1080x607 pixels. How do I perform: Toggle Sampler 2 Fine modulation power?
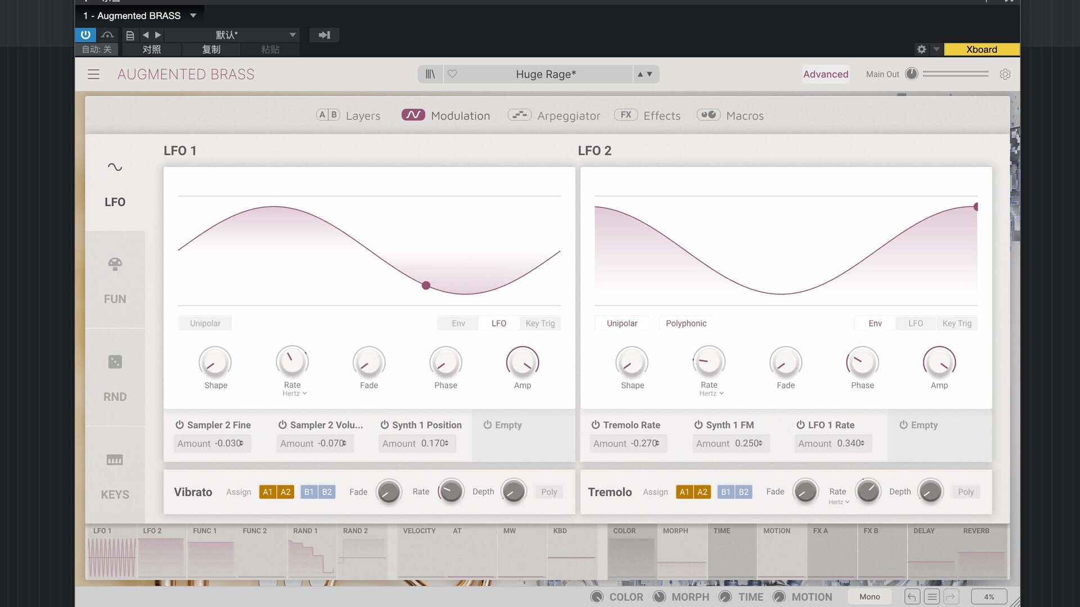(x=180, y=425)
